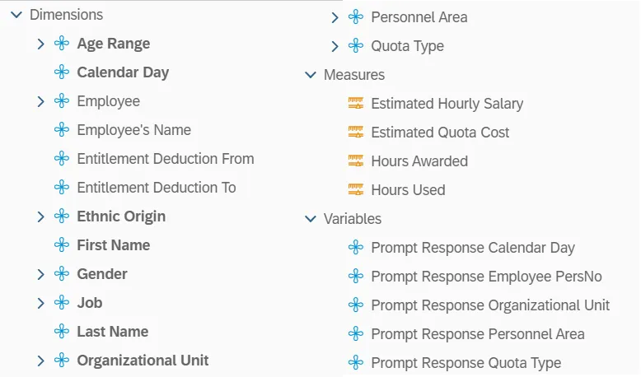Viewport: 641px width, 377px height.
Task: Click the First Name dimension
Action: pyautogui.click(x=113, y=245)
